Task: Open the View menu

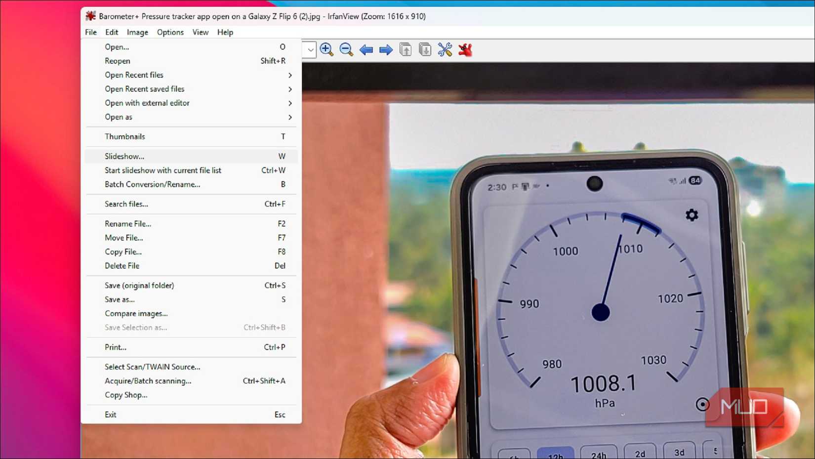Action: pos(200,32)
